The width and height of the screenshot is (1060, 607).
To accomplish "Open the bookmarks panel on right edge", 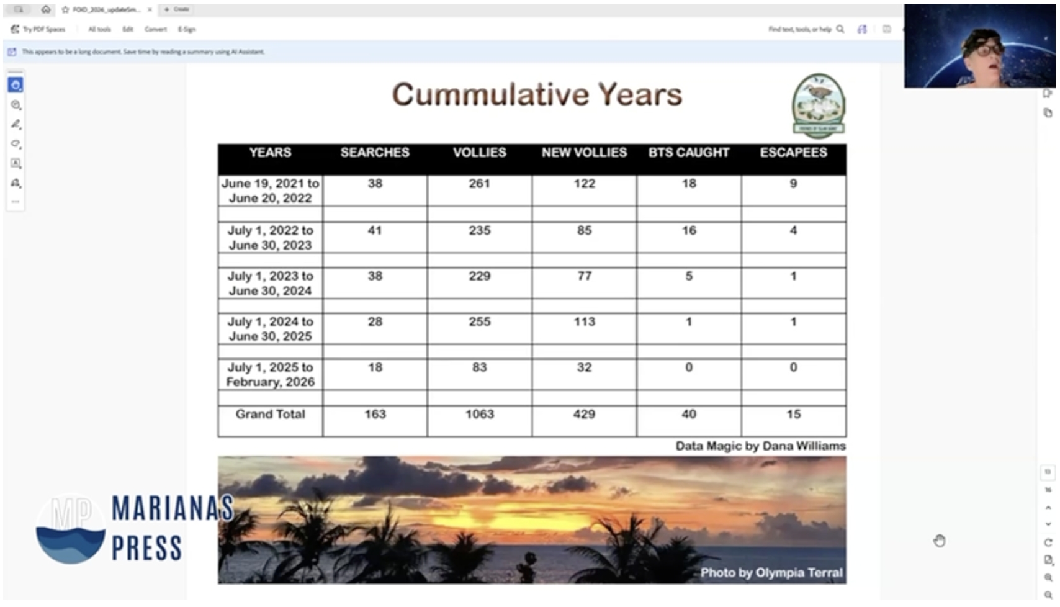I will 1048,94.
